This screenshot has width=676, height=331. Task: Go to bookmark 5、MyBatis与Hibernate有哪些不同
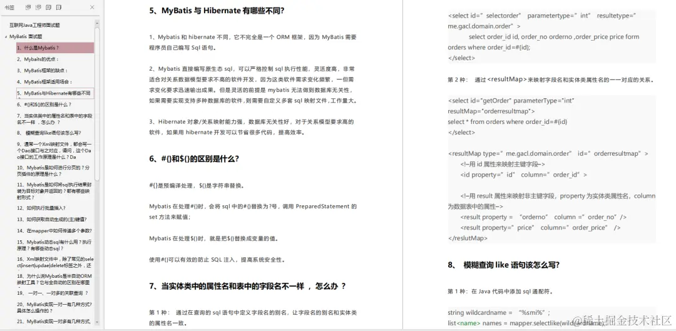pos(54,93)
